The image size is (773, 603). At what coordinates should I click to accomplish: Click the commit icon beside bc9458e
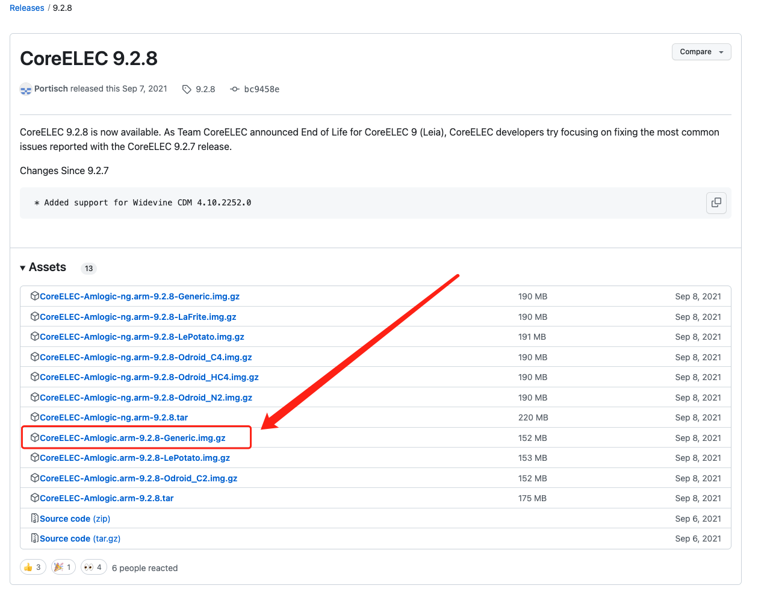click(235, 89)
